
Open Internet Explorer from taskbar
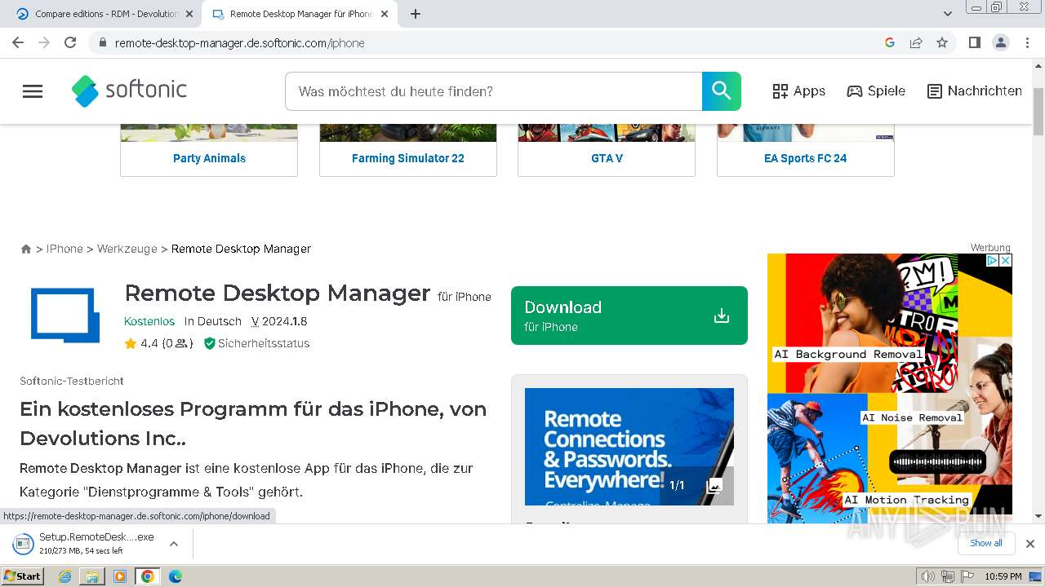coord(65,576)
